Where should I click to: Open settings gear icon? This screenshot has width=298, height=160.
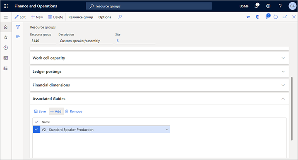(268, 6)
